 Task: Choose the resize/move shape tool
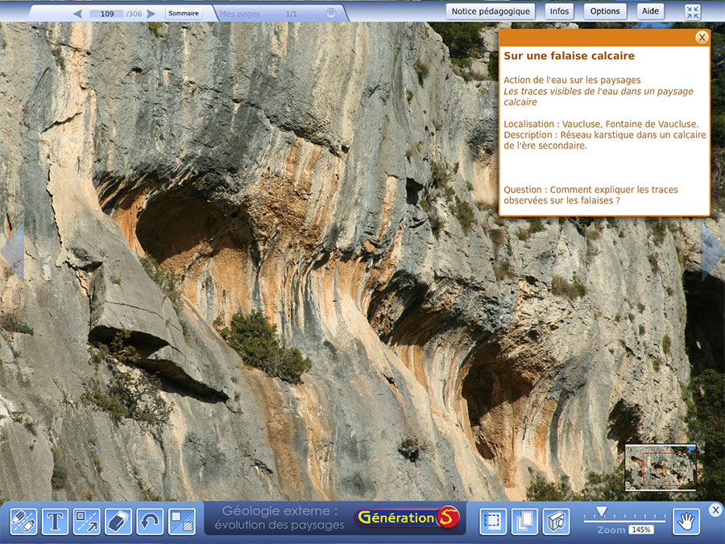pos(87,521)
